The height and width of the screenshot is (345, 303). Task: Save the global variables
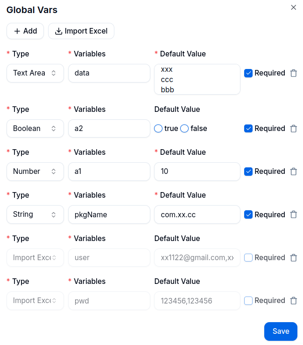(x=281, y=331)
